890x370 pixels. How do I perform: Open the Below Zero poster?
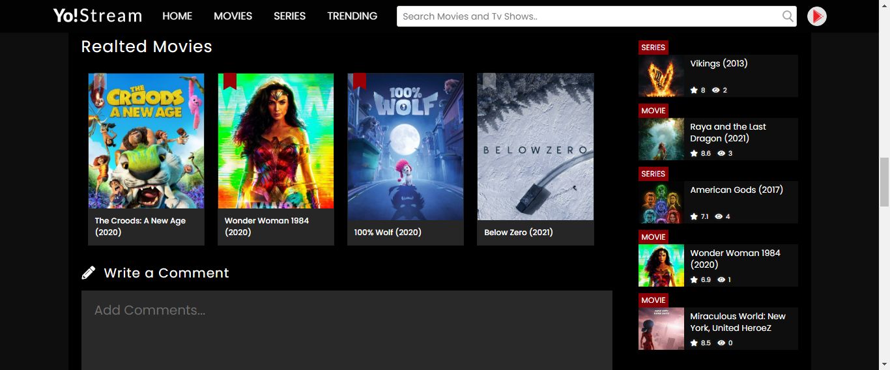(535, 147)
